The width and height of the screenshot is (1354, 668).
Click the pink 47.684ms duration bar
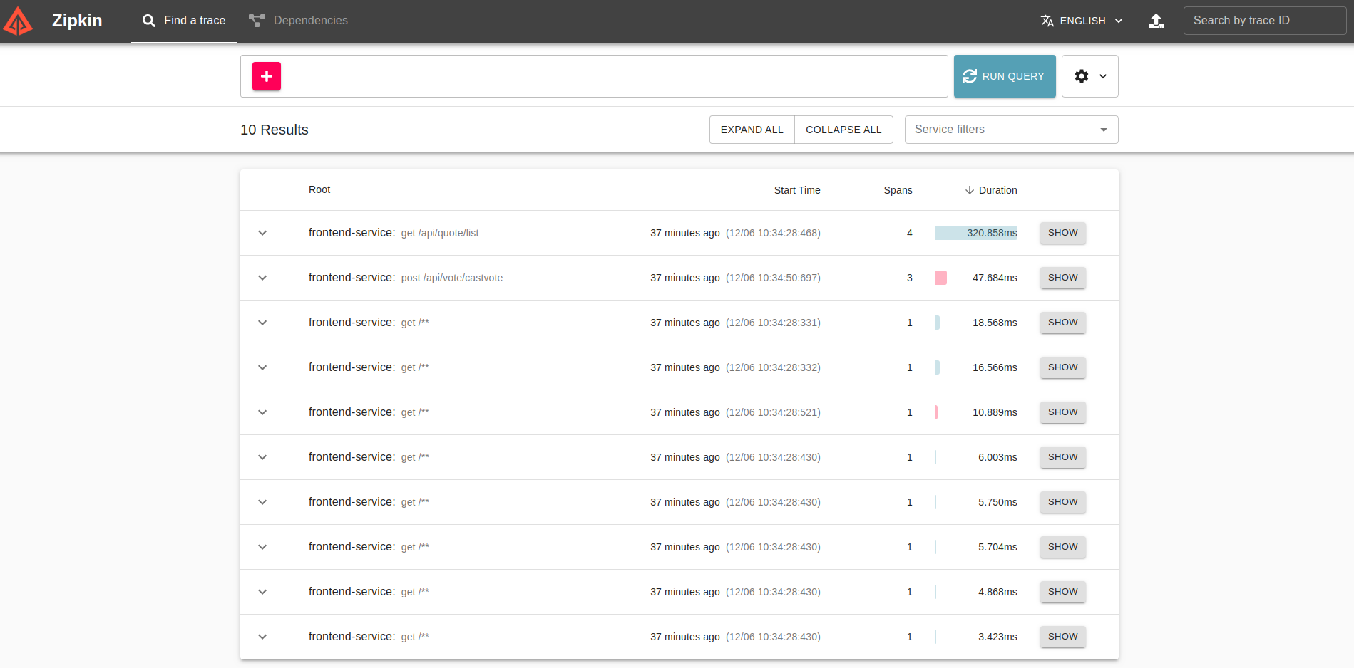[941, 278]
